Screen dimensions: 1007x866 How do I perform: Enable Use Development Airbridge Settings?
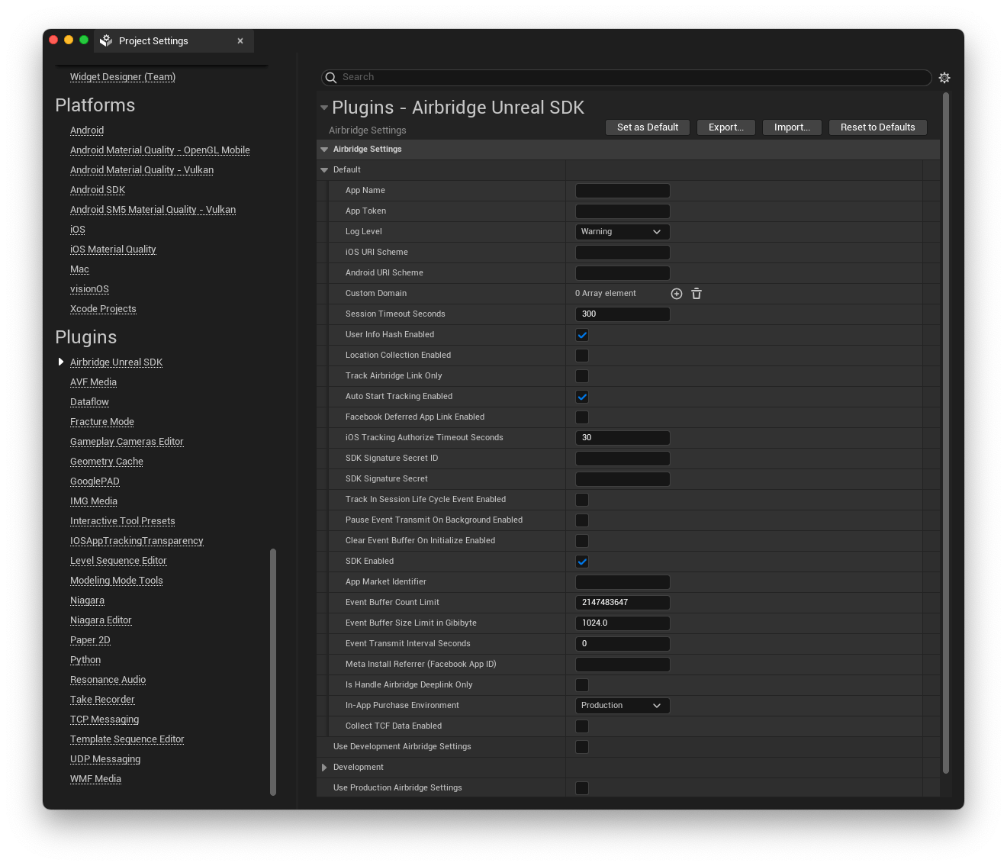click(x=582, y=747)
